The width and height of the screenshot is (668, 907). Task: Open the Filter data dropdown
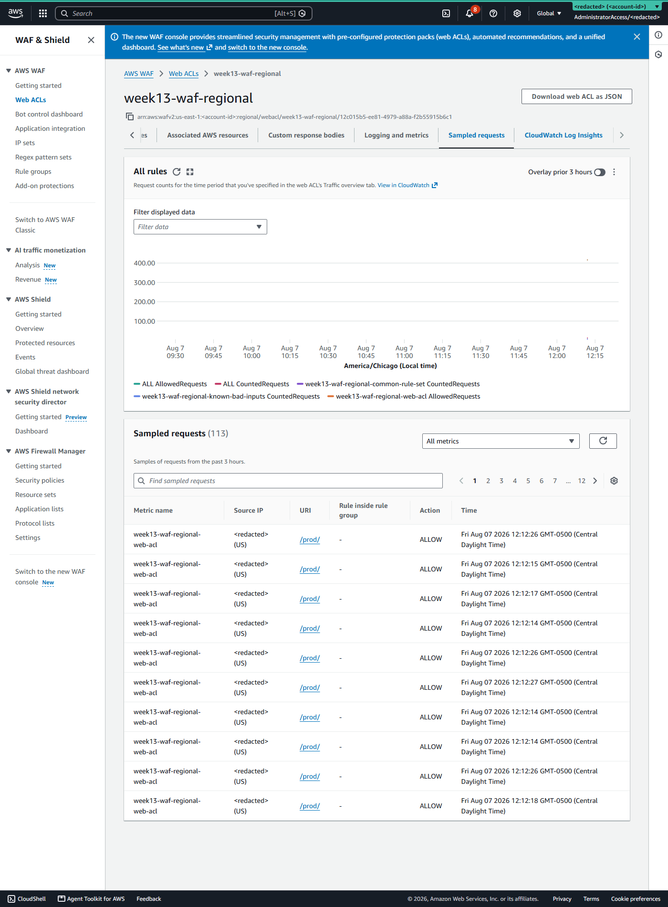200,227
